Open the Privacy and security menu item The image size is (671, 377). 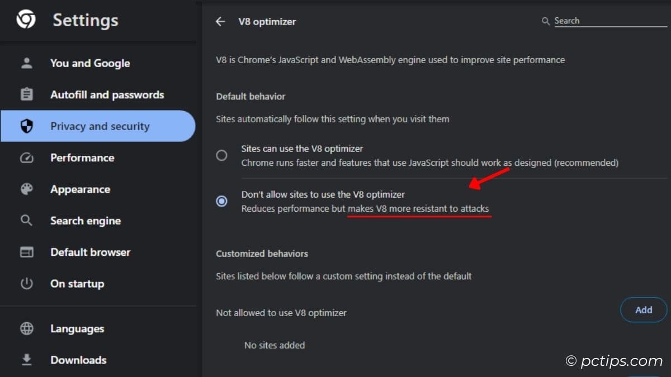(x=100, y=126)
